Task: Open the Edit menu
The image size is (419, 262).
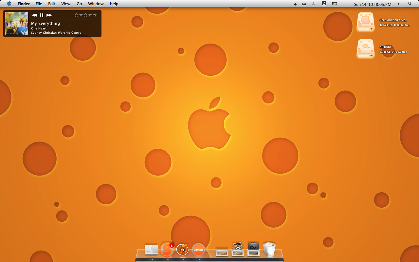Action: (x=51, y=4)
